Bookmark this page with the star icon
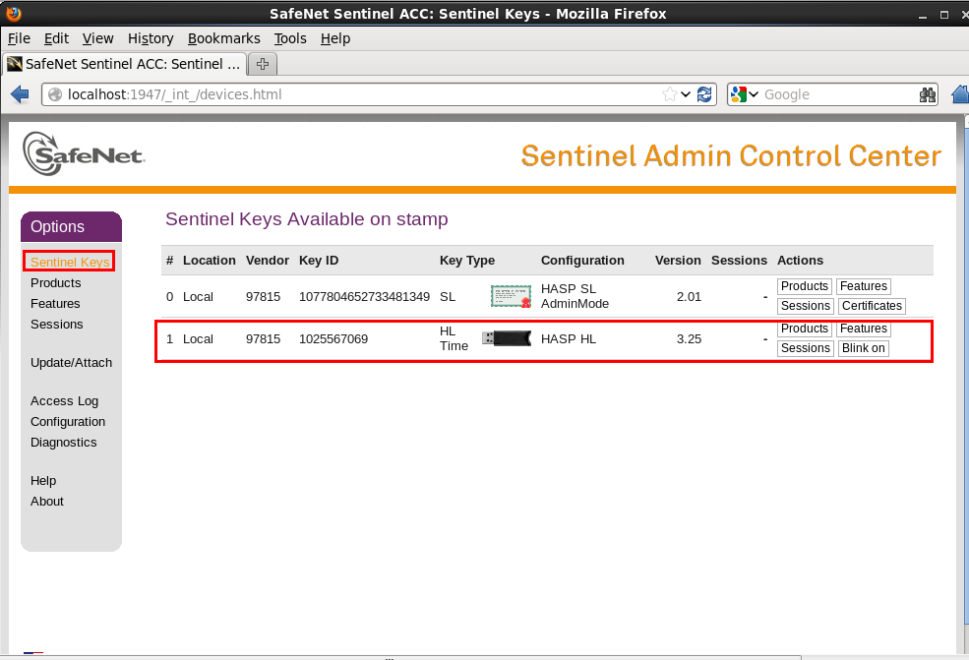The image size is (969, 660). [x=669, y=94]
